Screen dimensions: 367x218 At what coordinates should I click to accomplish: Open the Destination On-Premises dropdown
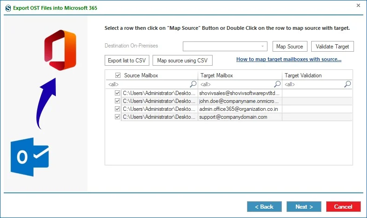point(225,47)
